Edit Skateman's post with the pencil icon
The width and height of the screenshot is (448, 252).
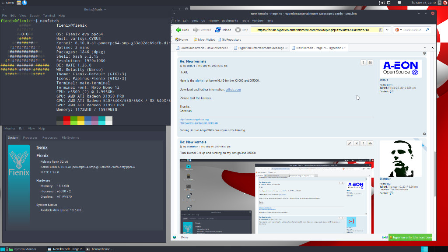(x=350, y=143)
